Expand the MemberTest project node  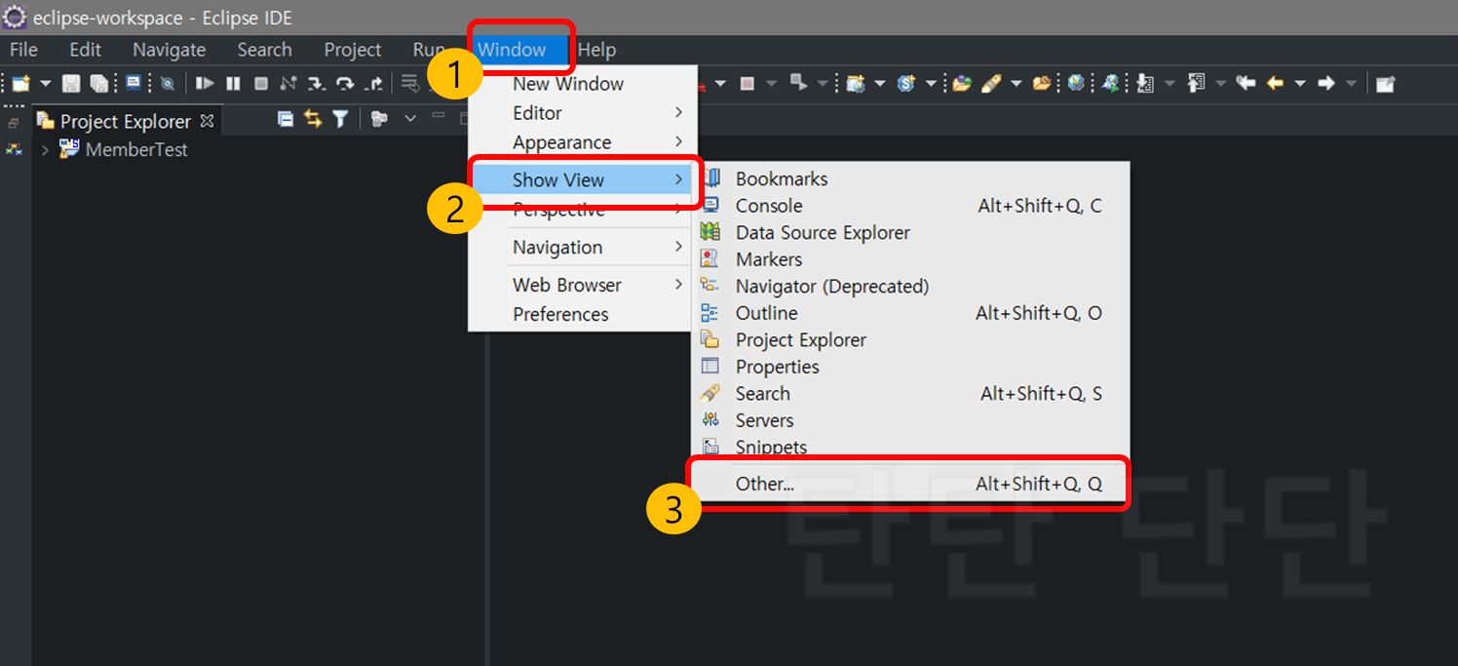point(45,150)
